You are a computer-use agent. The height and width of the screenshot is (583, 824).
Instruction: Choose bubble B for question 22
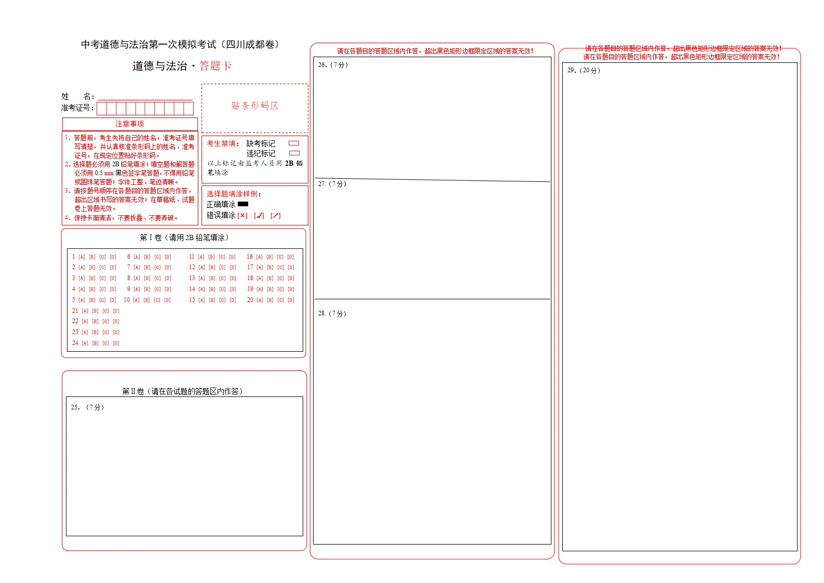[96, 321]
